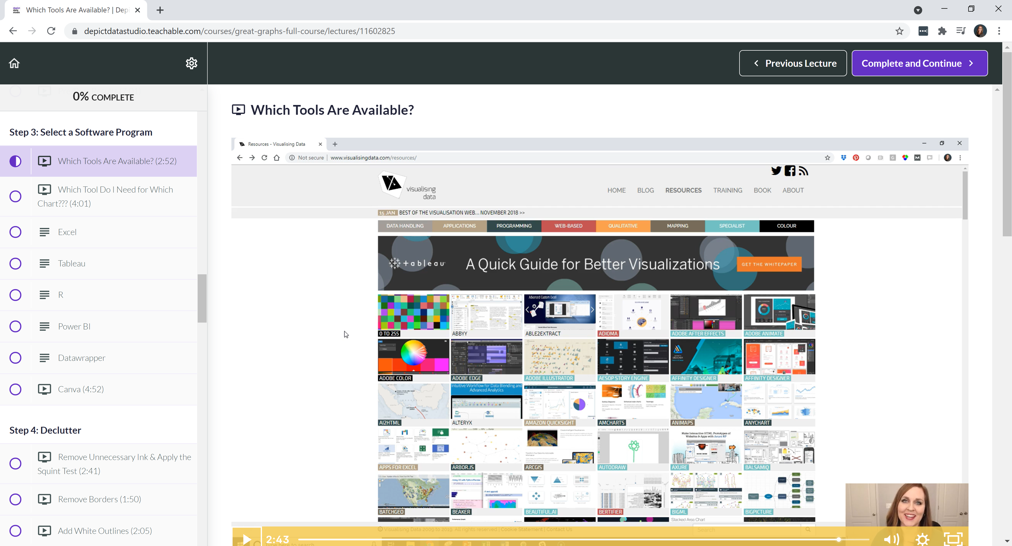Click the Step 4: Declutter heading
This screenshot has width=1012, height=546.
[x=45, y=430]
